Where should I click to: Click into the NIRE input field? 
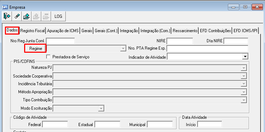point(180,41)
